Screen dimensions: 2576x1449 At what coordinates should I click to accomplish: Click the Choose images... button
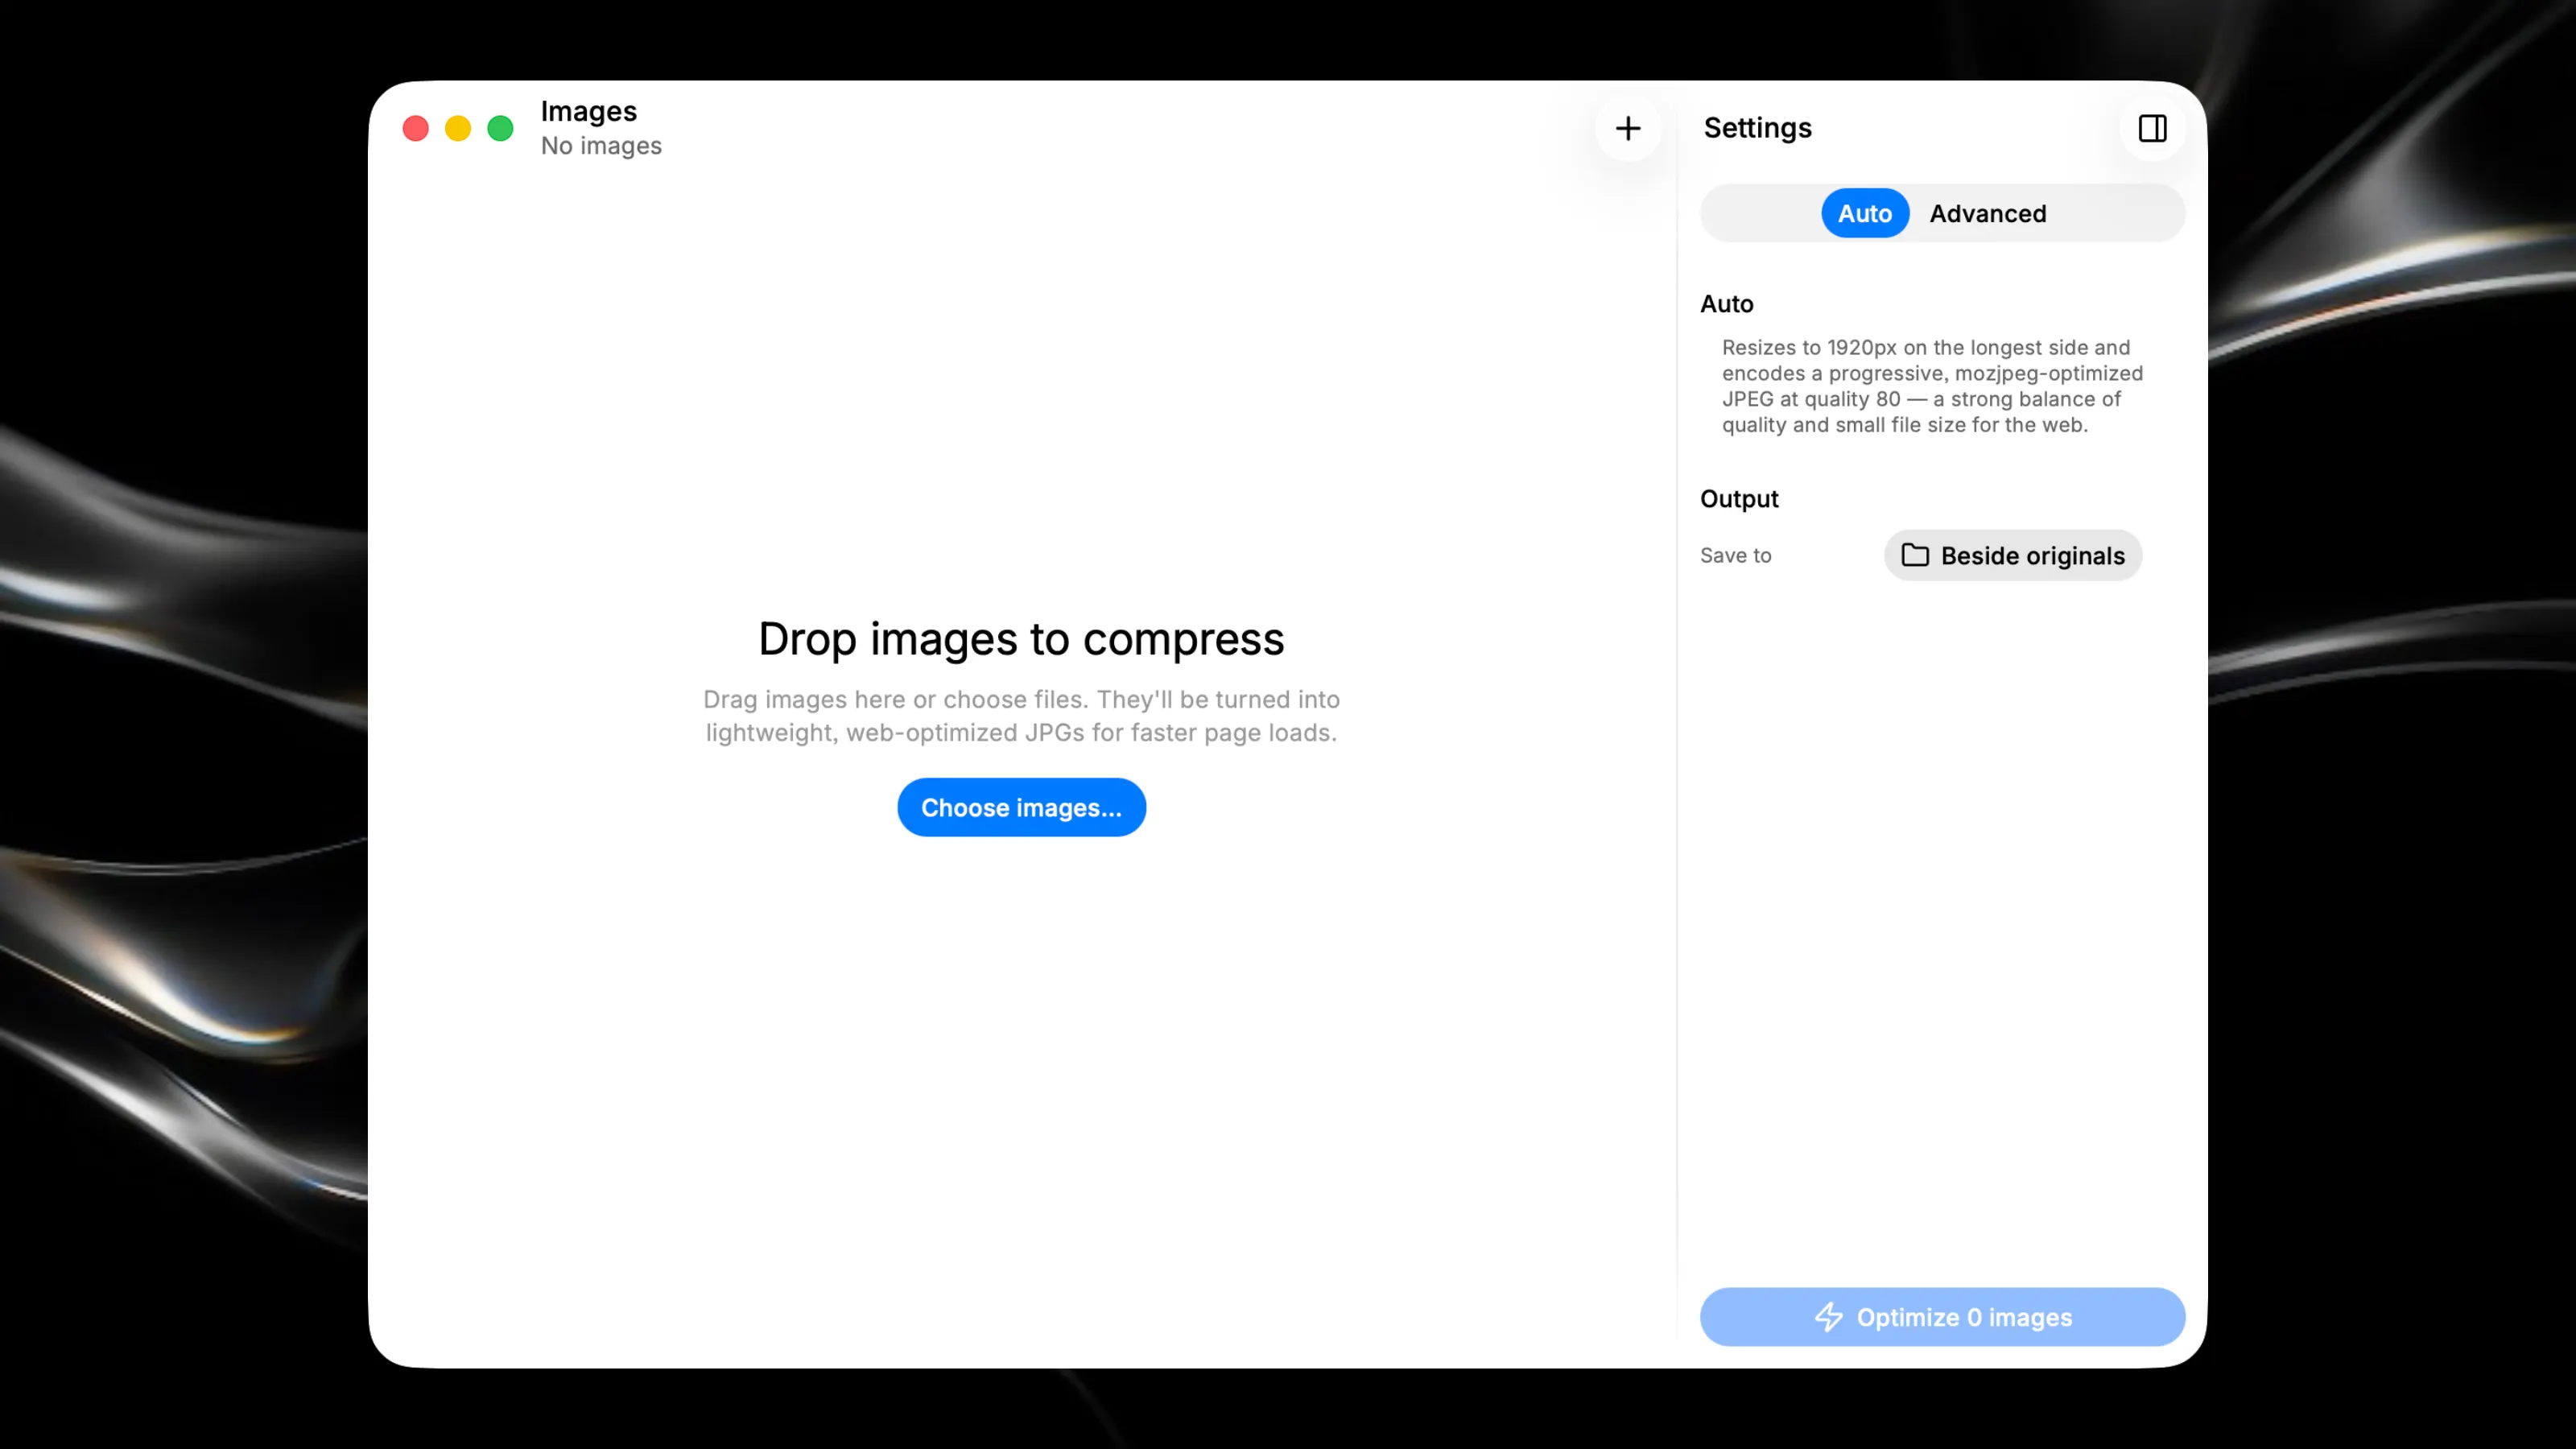point(1021,807)
